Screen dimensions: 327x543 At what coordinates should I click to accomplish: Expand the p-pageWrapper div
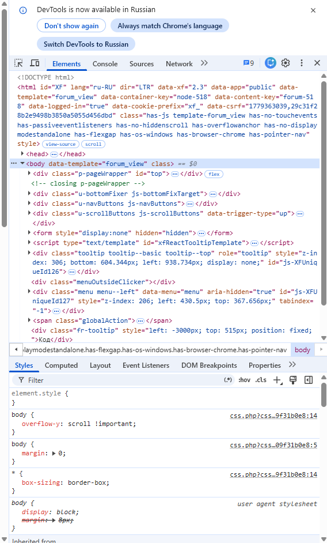29,173
